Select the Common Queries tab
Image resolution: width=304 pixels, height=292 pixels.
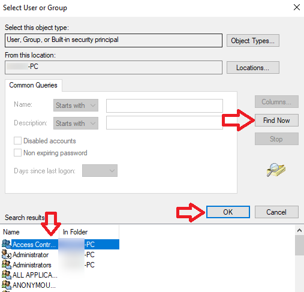(34, 85)
